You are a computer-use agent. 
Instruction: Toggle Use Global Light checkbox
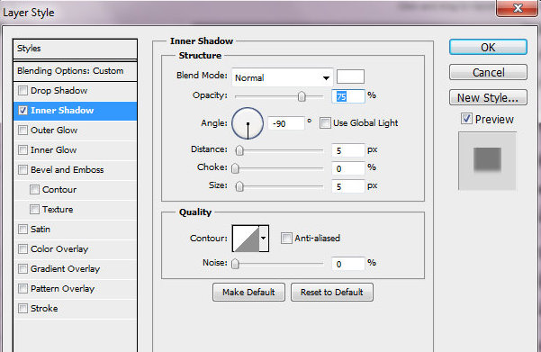325,122
